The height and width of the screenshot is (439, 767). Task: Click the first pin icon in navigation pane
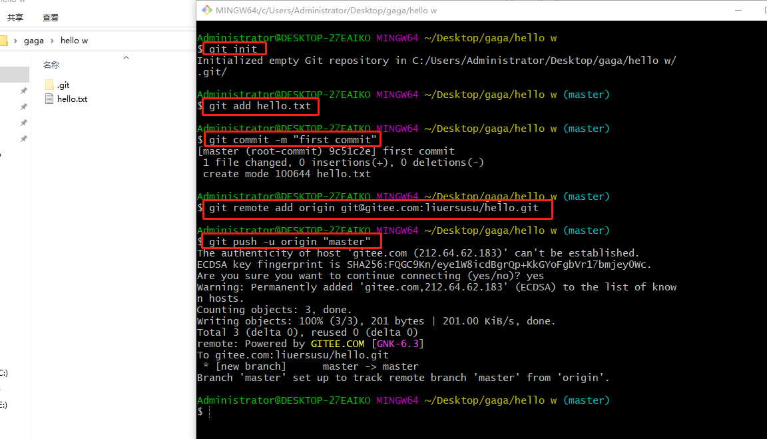[x=23, y=91]
